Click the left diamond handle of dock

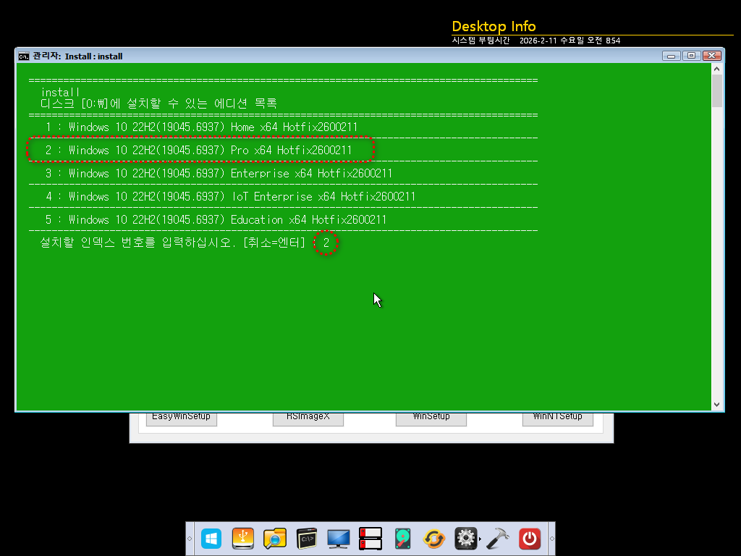(190, 539)
